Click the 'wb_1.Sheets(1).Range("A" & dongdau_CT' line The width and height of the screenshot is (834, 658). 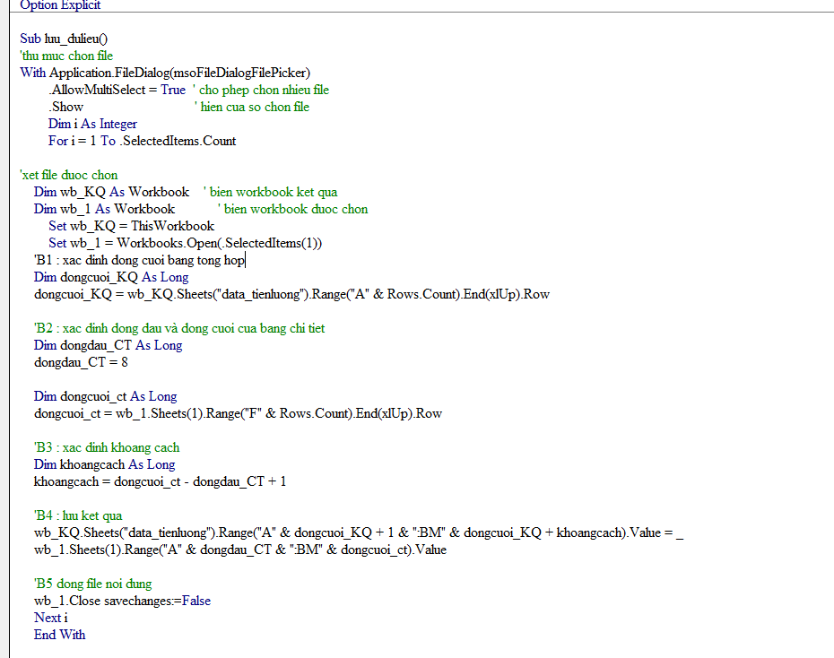tap(240, 549)
